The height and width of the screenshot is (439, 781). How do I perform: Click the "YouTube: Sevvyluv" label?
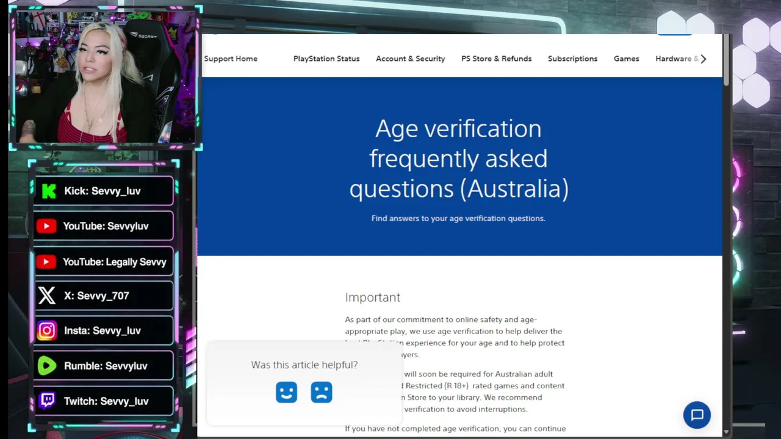(x=106, y=226)
